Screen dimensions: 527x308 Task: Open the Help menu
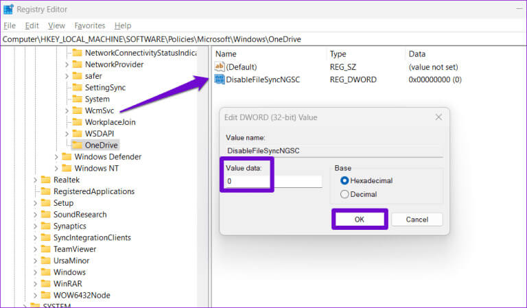pyautogui.click(x=123, y=25)
